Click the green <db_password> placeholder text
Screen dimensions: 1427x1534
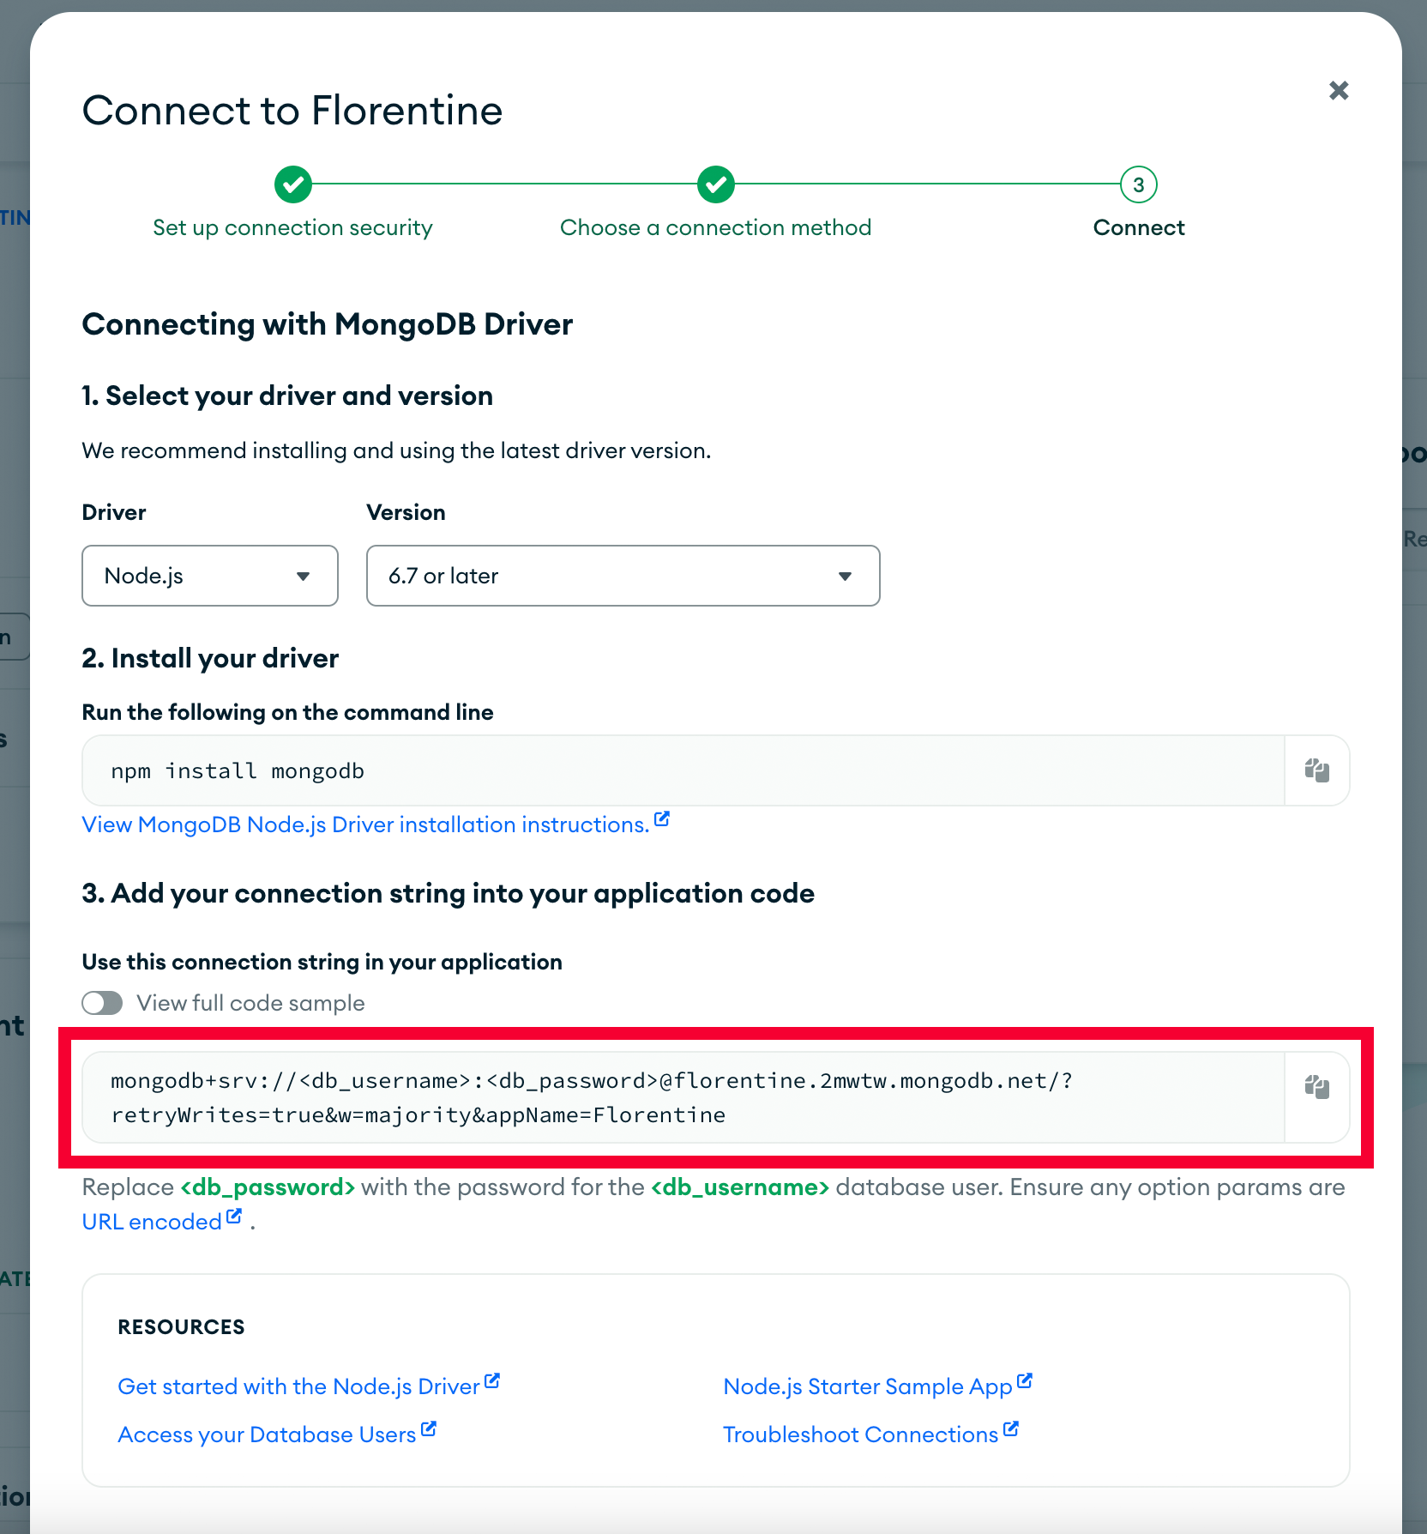point(268,1187)
